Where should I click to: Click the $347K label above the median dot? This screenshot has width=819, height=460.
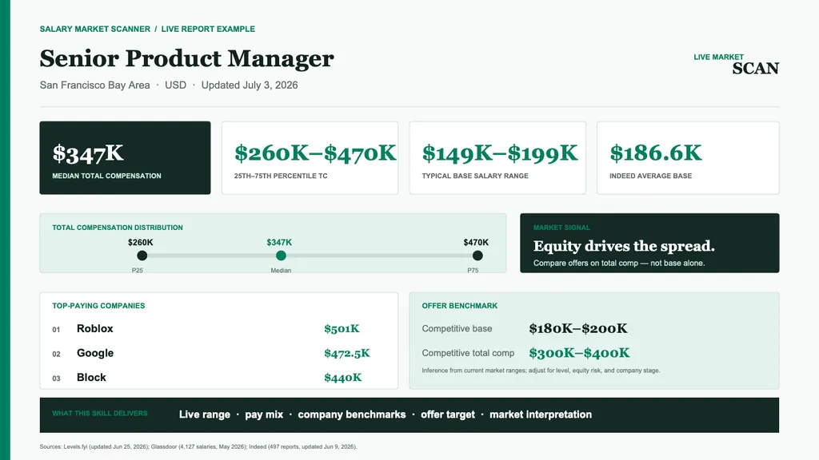coord(279,243)
